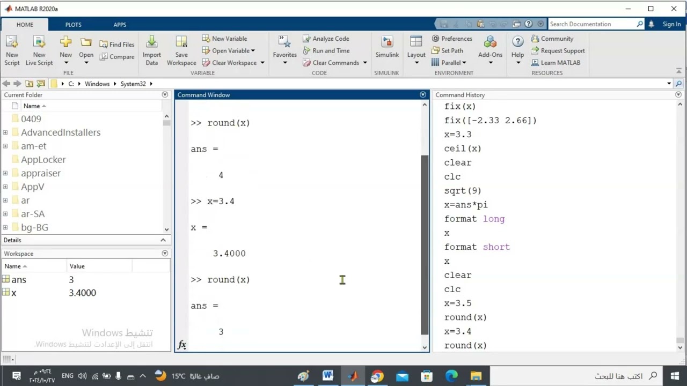This screenshot has width=687, height=386.
Task: Select the HOME tab
Action: click(25, 25)
